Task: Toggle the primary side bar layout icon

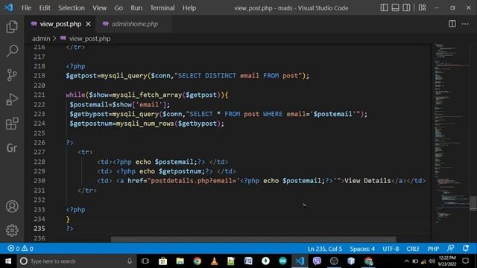Action: 385,7
